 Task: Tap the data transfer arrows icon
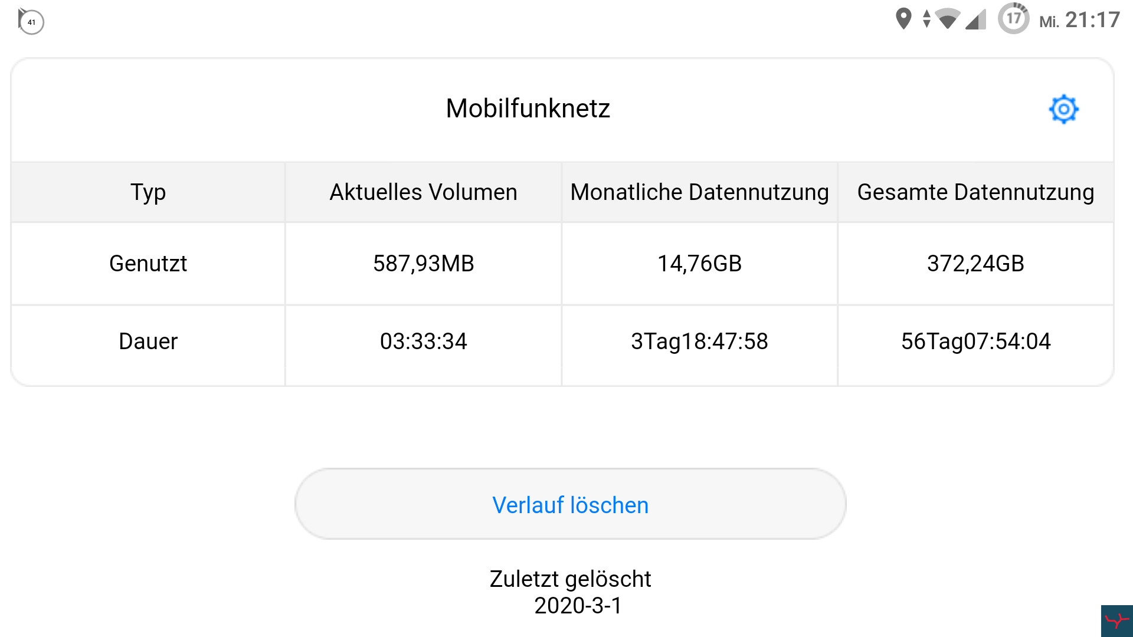(x=926, y=19)
